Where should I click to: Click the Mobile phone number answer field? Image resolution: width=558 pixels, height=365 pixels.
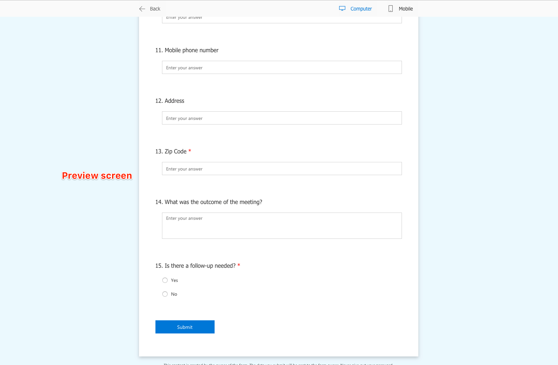(x=282, y=67)
